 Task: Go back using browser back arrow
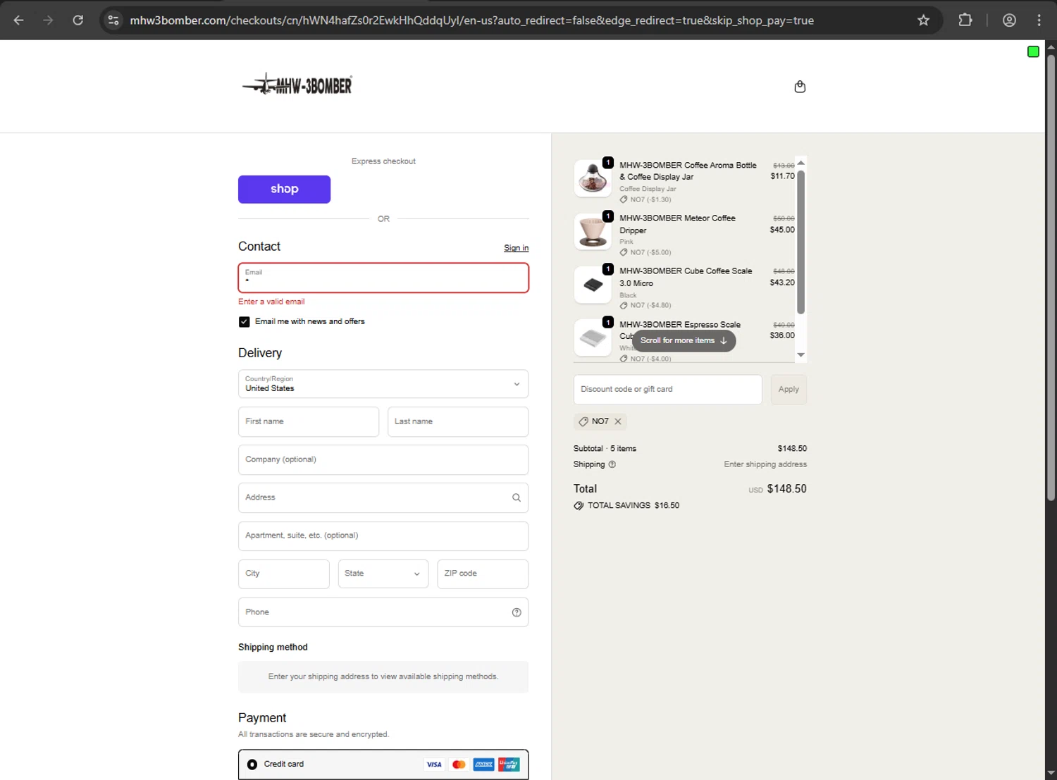click(x=19, y=20)
